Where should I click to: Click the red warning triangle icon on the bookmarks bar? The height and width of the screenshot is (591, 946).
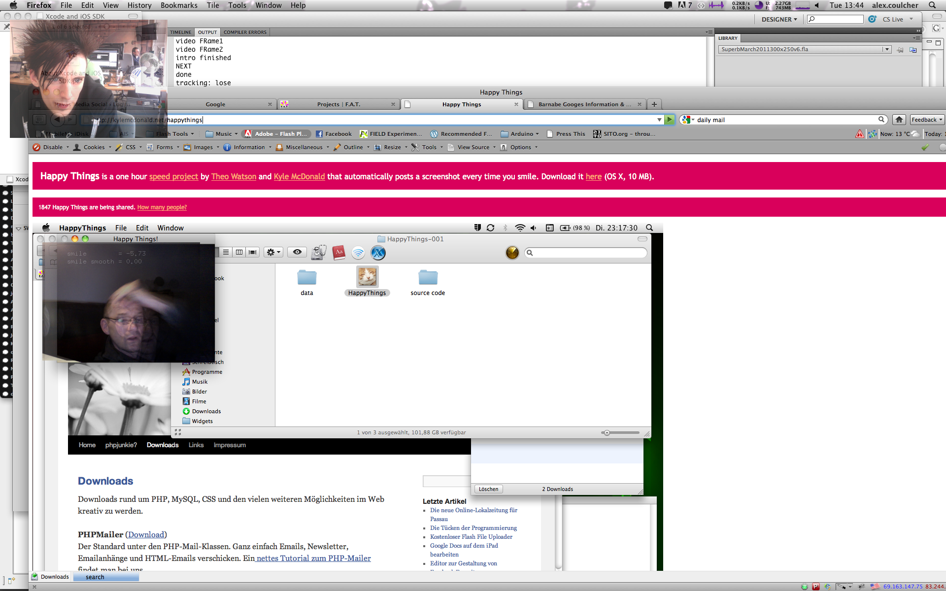tap(860, 134)
